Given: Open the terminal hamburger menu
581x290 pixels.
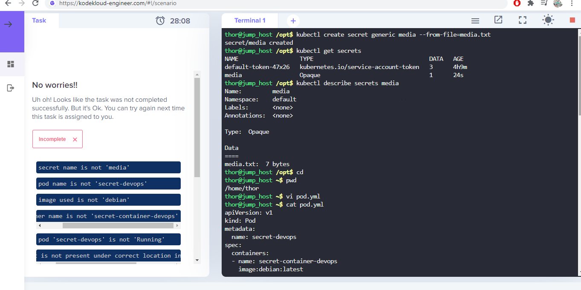Looking at the screenshot, I should click(x=475, y=20).
